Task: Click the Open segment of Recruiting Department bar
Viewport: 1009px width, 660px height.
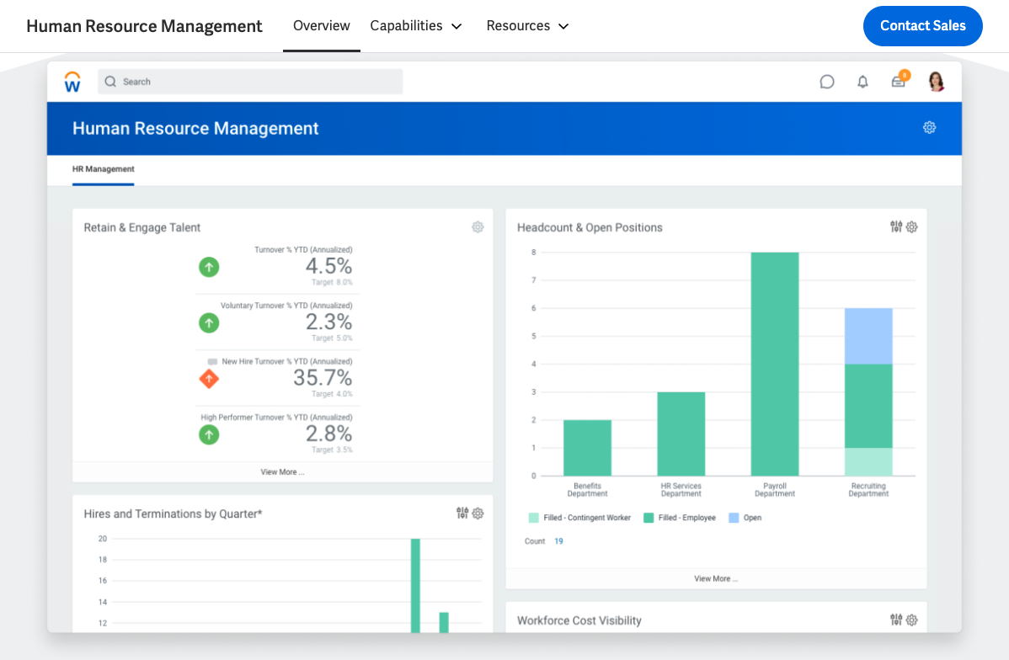Action: [x=868, y=337]
